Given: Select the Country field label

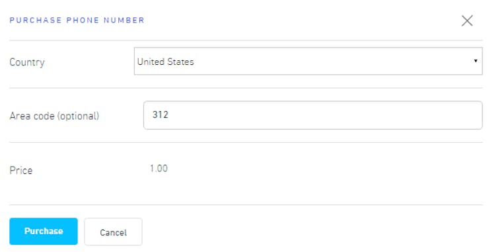Looking at the screenshot, I should pos(27,62).
